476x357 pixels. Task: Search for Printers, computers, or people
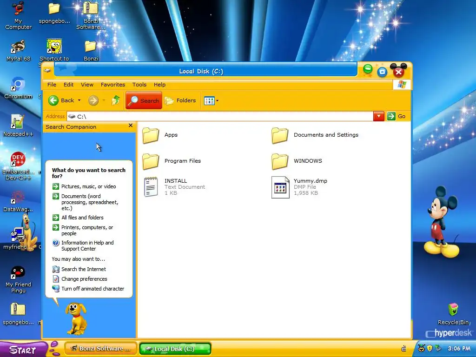point(83,231)
